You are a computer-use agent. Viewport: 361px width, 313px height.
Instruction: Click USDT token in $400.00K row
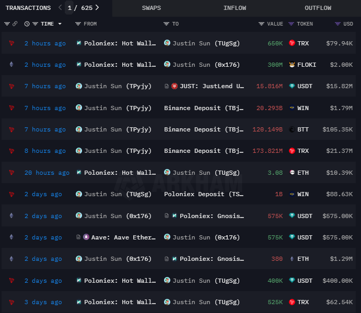(x=305, y=281)
